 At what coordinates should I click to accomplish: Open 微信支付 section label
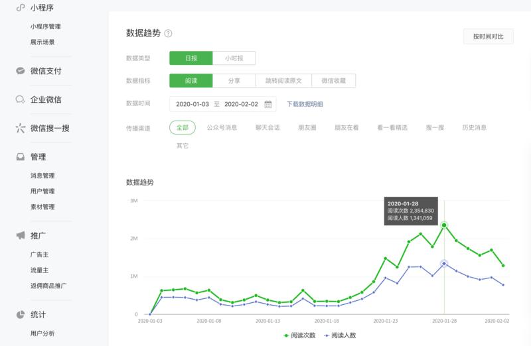(46, 71)
